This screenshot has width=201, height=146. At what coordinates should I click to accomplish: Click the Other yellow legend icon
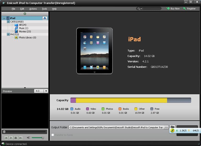click(136, 109)
